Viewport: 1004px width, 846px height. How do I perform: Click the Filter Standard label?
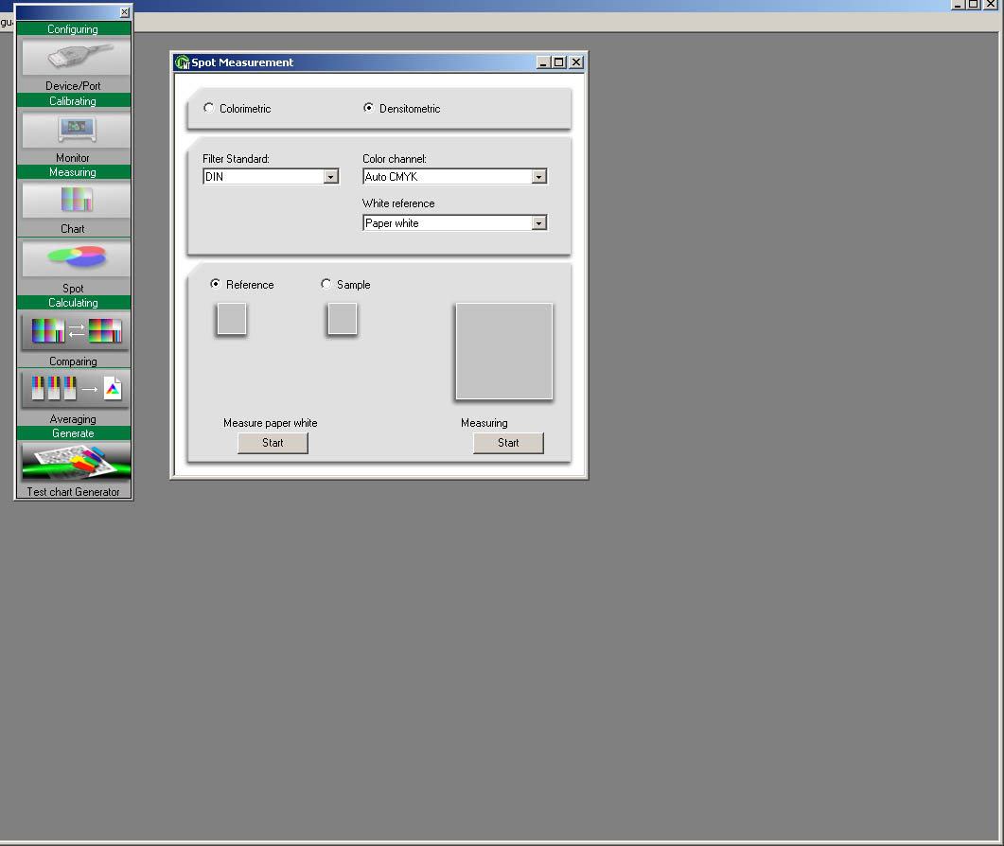click(236, 159)
